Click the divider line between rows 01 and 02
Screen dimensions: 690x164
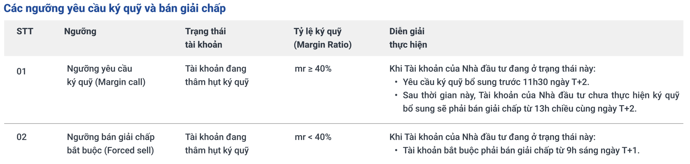point(344,124)
